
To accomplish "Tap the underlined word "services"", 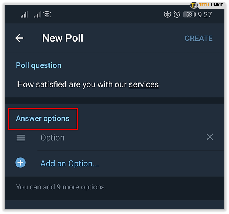I will [x=143, y=84].
